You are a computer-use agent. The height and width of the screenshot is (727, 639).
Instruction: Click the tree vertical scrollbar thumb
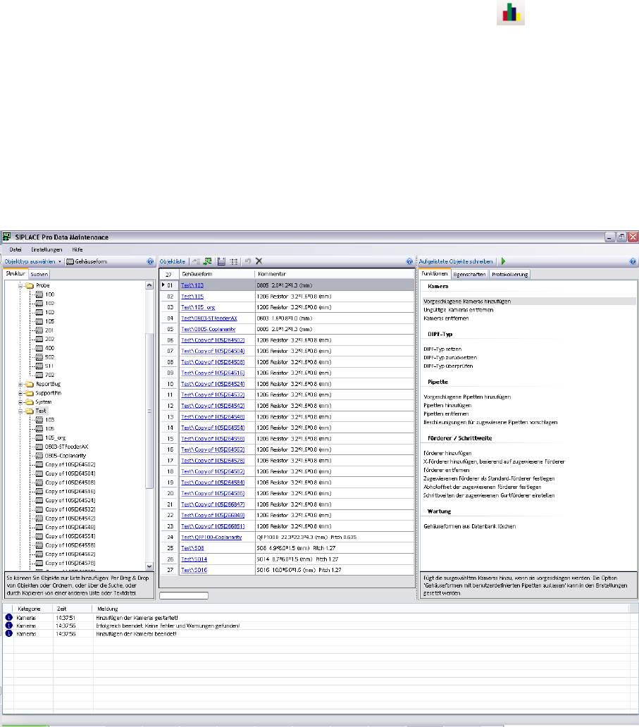pyautogui.click(x=149, y=411)
